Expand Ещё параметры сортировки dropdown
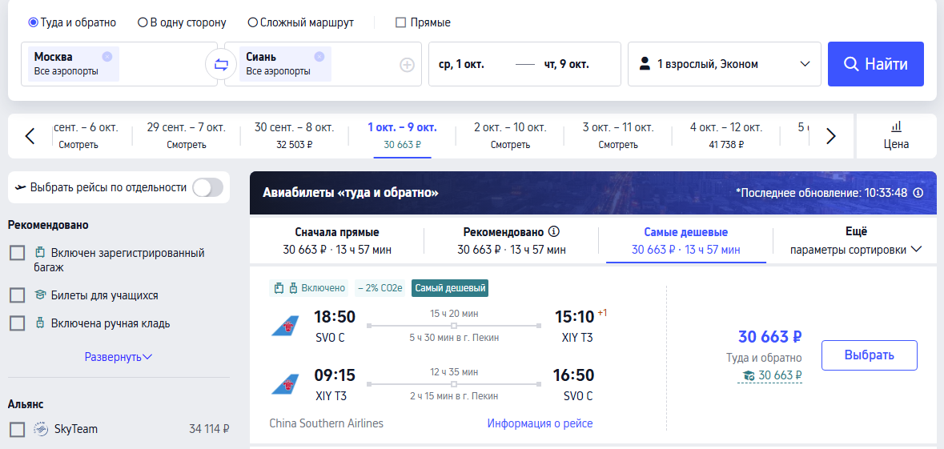944x449 pixels. tap(855, 241)
